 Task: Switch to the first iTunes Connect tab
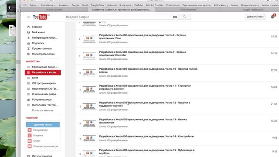(54, 10)
